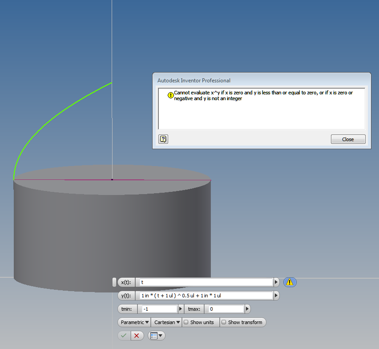Close the Autodesk Inventor error dialog

pos(348,139)
